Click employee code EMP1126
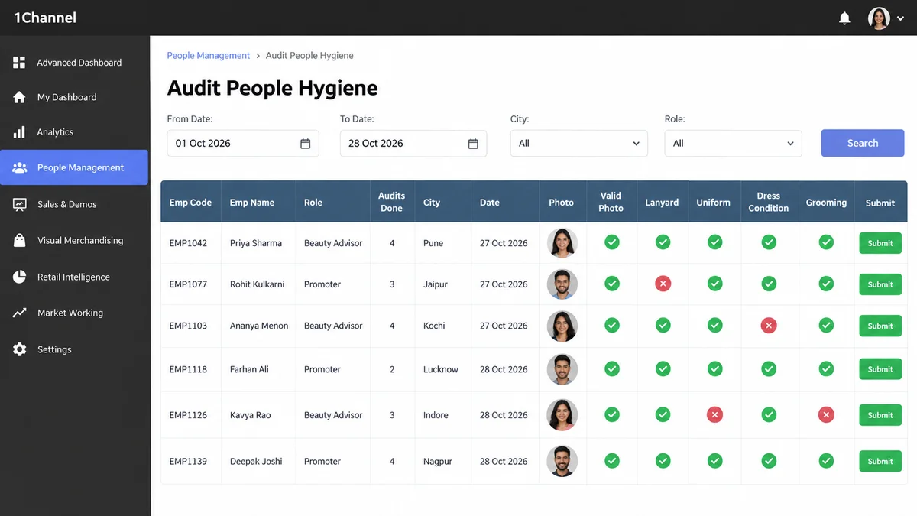Viewport: 917px width, 516px height. point(188,415)
